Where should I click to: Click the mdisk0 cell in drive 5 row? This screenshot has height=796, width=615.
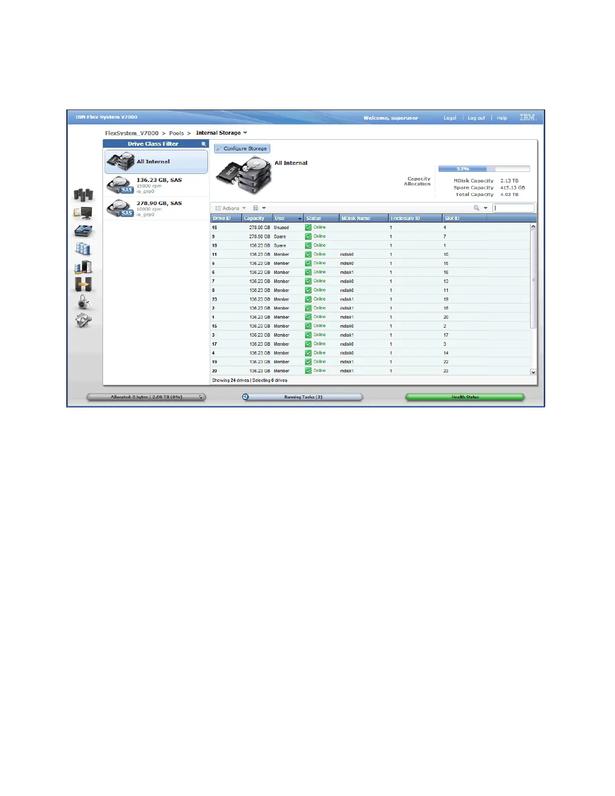(x=347, y=264)
